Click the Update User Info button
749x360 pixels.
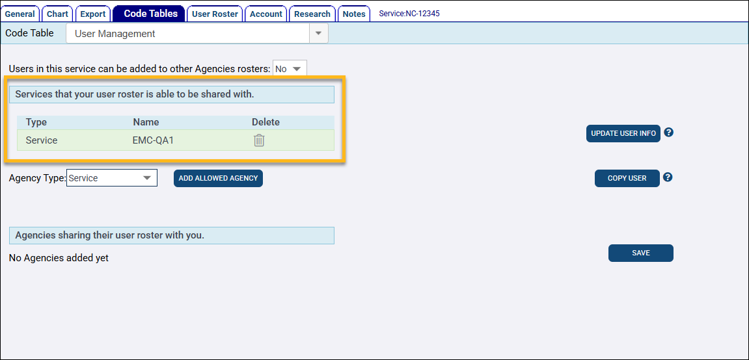(623, 133)
